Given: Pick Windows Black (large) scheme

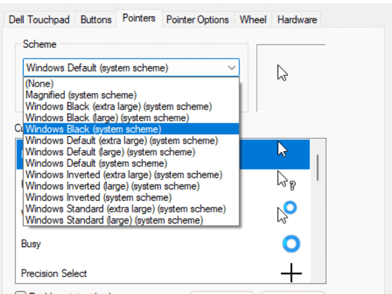Looking at the screenshot, I should [131, 118].
